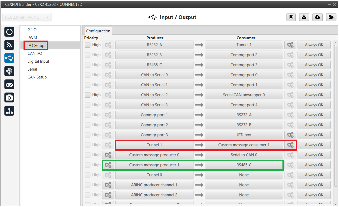Toggle High priority for CAN to Serial 2
The image size is (339, 207).
tap(88, 95)
